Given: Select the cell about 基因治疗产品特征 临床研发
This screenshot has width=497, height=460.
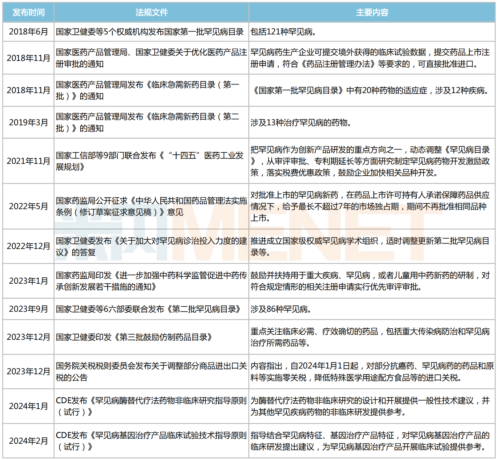Looking at the screenshot, I should coord(372,441).
